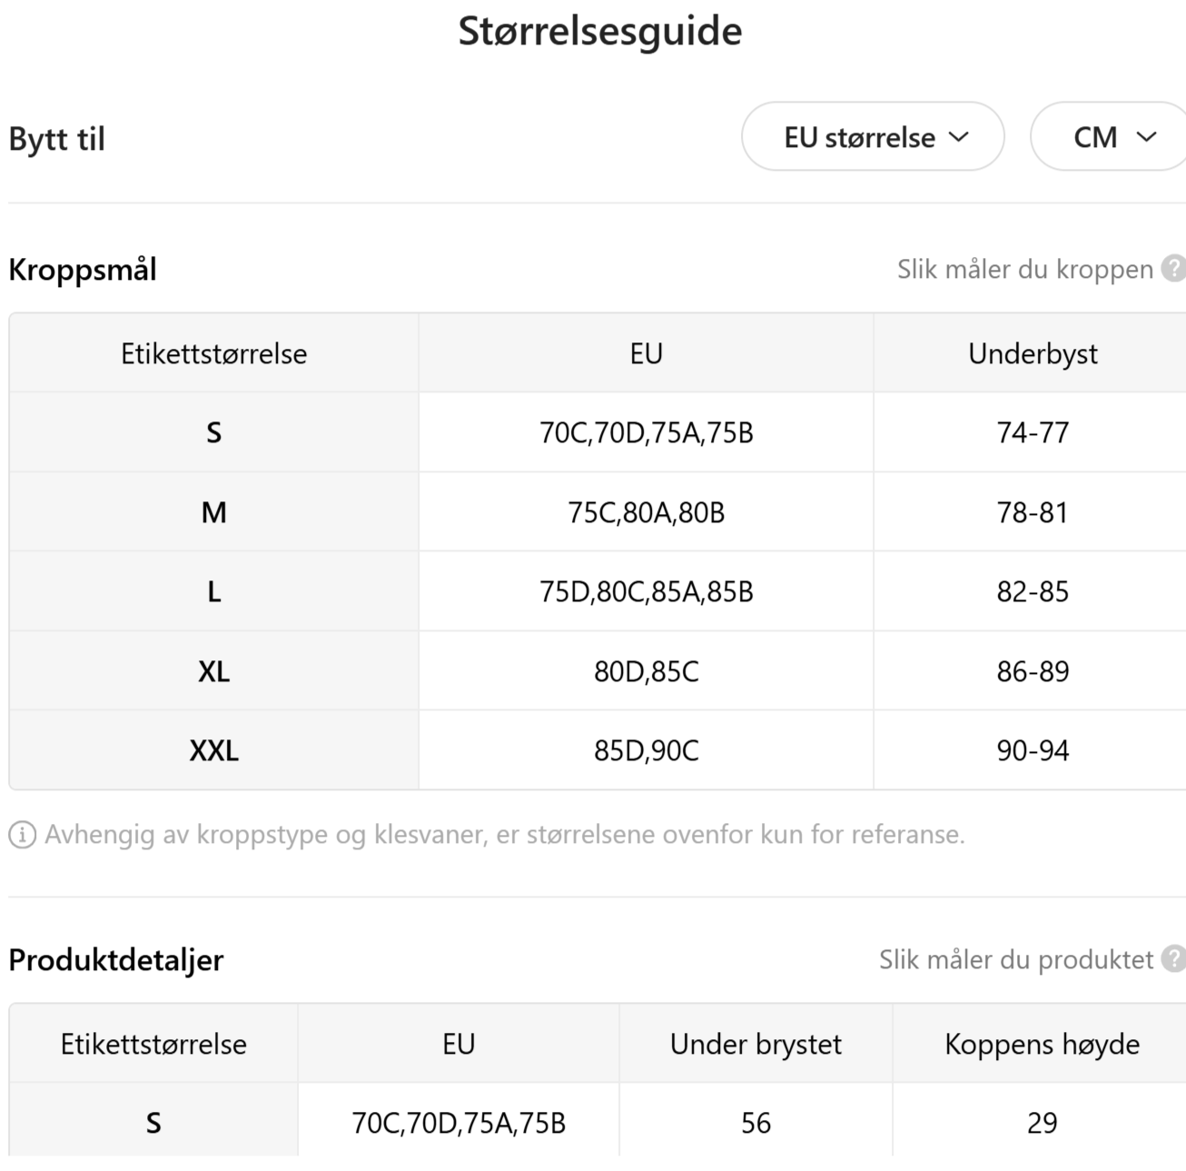Image resolution: width=1186 pixels, height=1171 pixels.
Task: Select the 'XXL' size row
Action: pyautogui.click(x=213, y=749)
